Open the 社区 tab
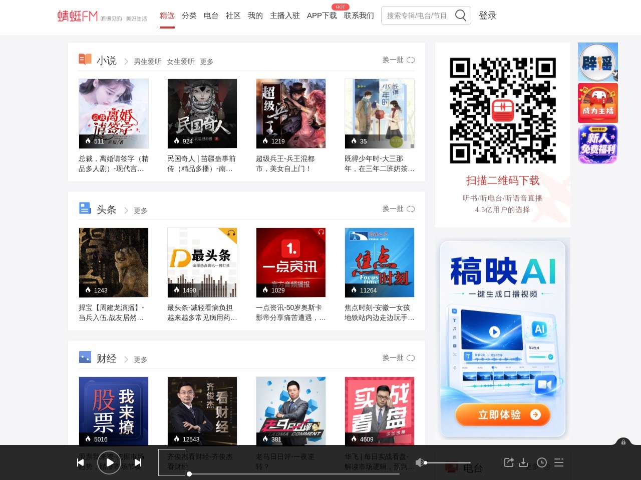This screenshot has height=480, width=641. point(233,15)
